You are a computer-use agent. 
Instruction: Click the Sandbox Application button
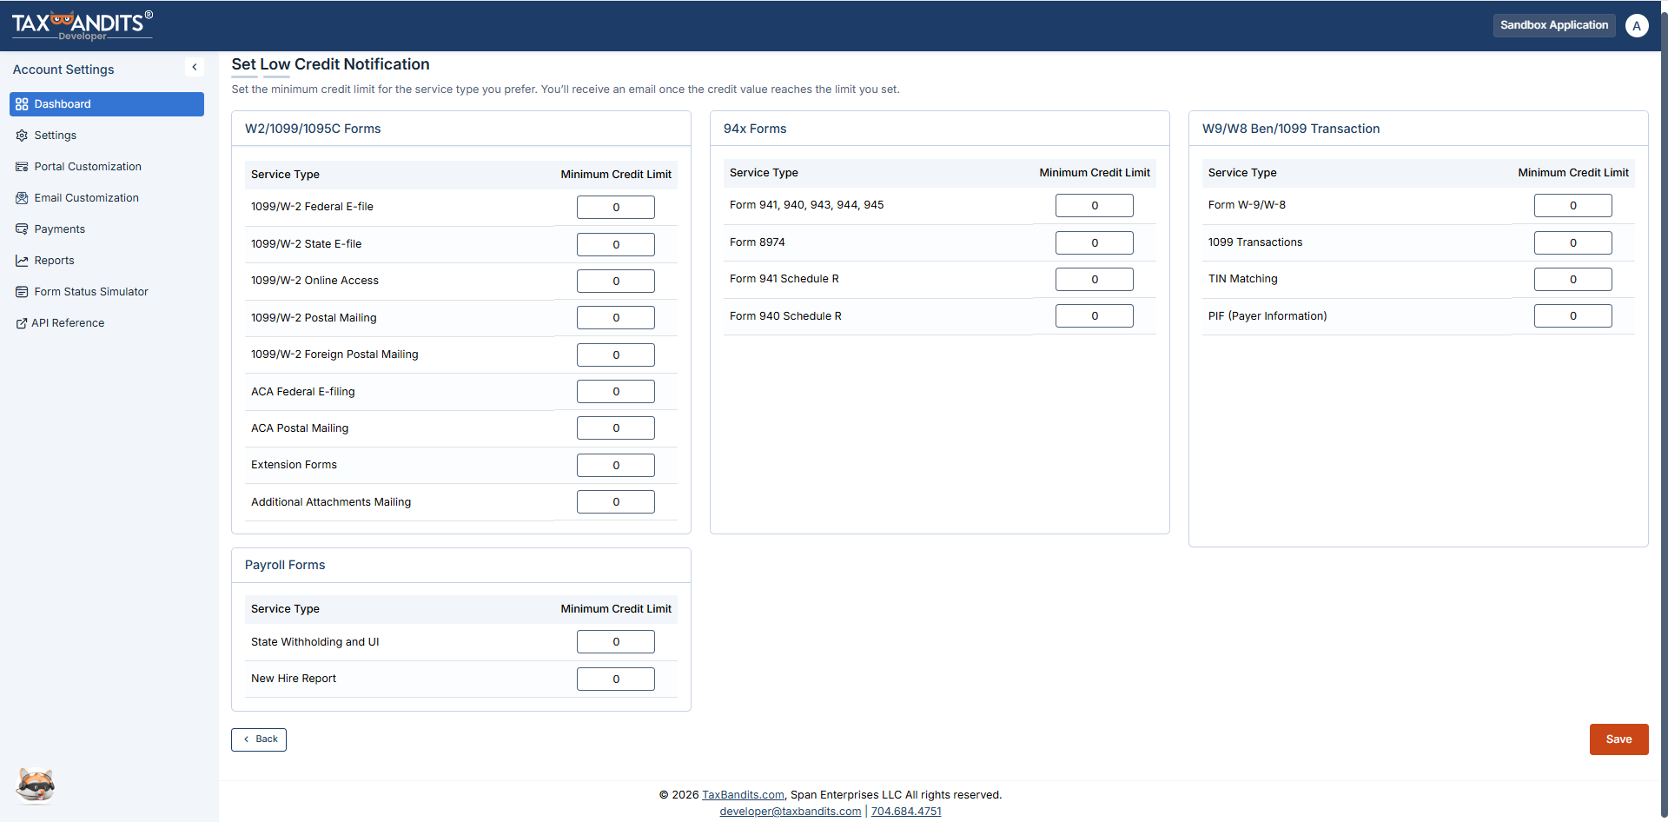click(x=1554, y=25)
